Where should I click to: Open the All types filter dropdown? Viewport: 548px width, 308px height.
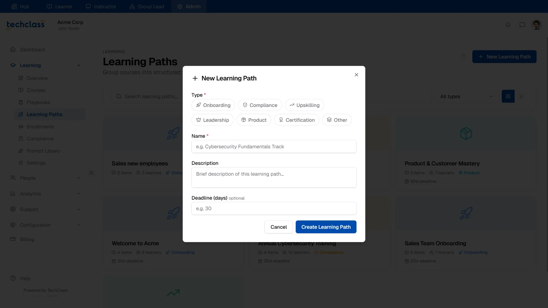point(466,96)
